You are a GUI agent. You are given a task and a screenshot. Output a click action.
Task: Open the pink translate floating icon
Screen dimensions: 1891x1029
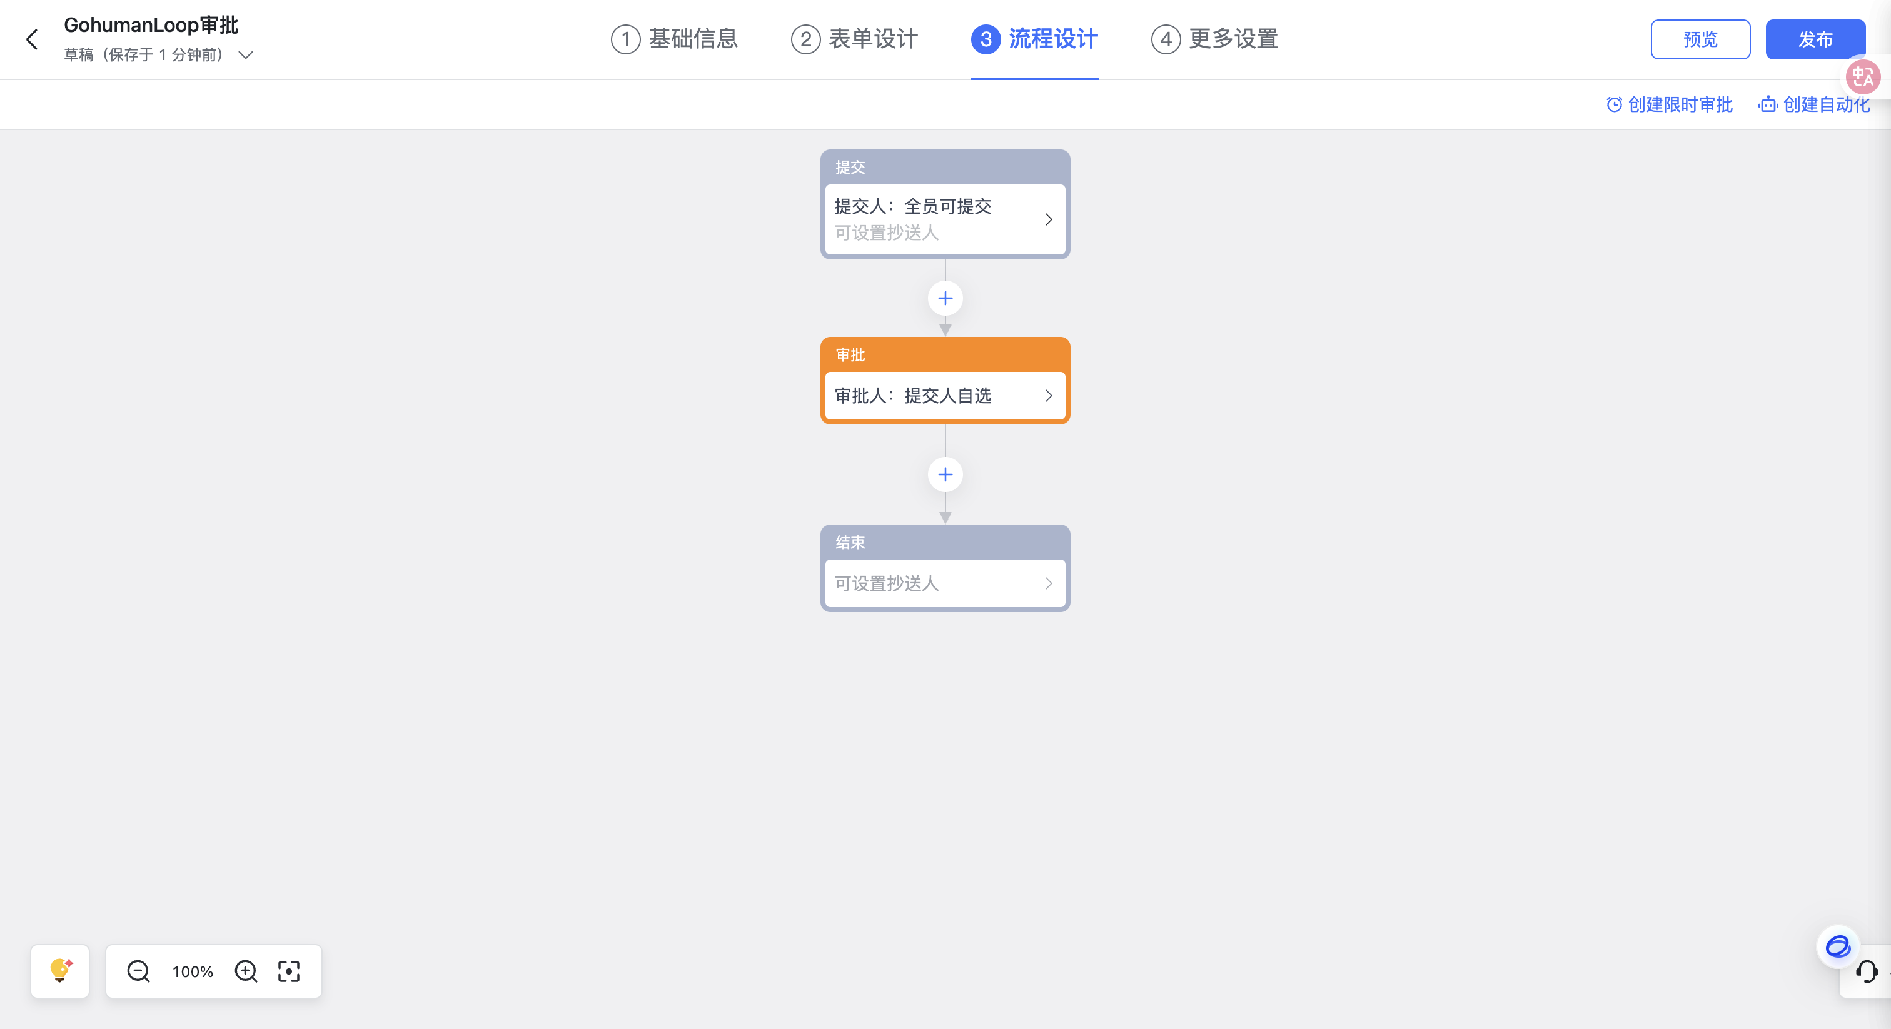pos(1863,76)
